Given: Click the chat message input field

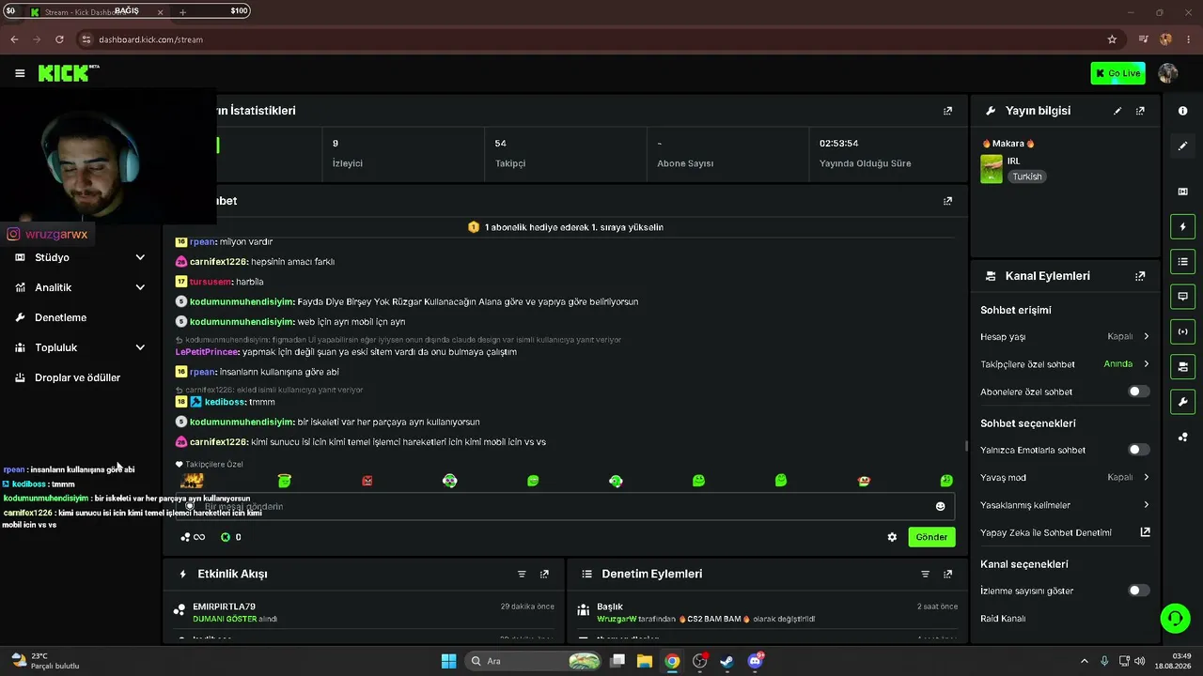Looking at the screenshot, I should coord(566,507).
